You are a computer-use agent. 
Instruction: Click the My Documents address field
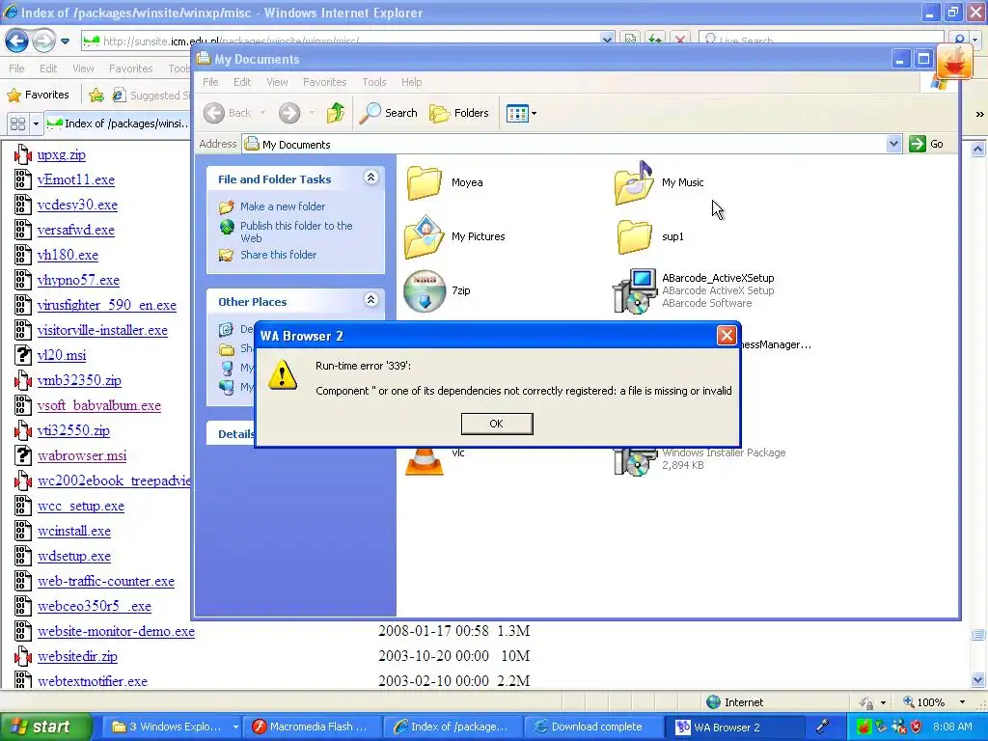pyautogui.click(x=563, y=145)
